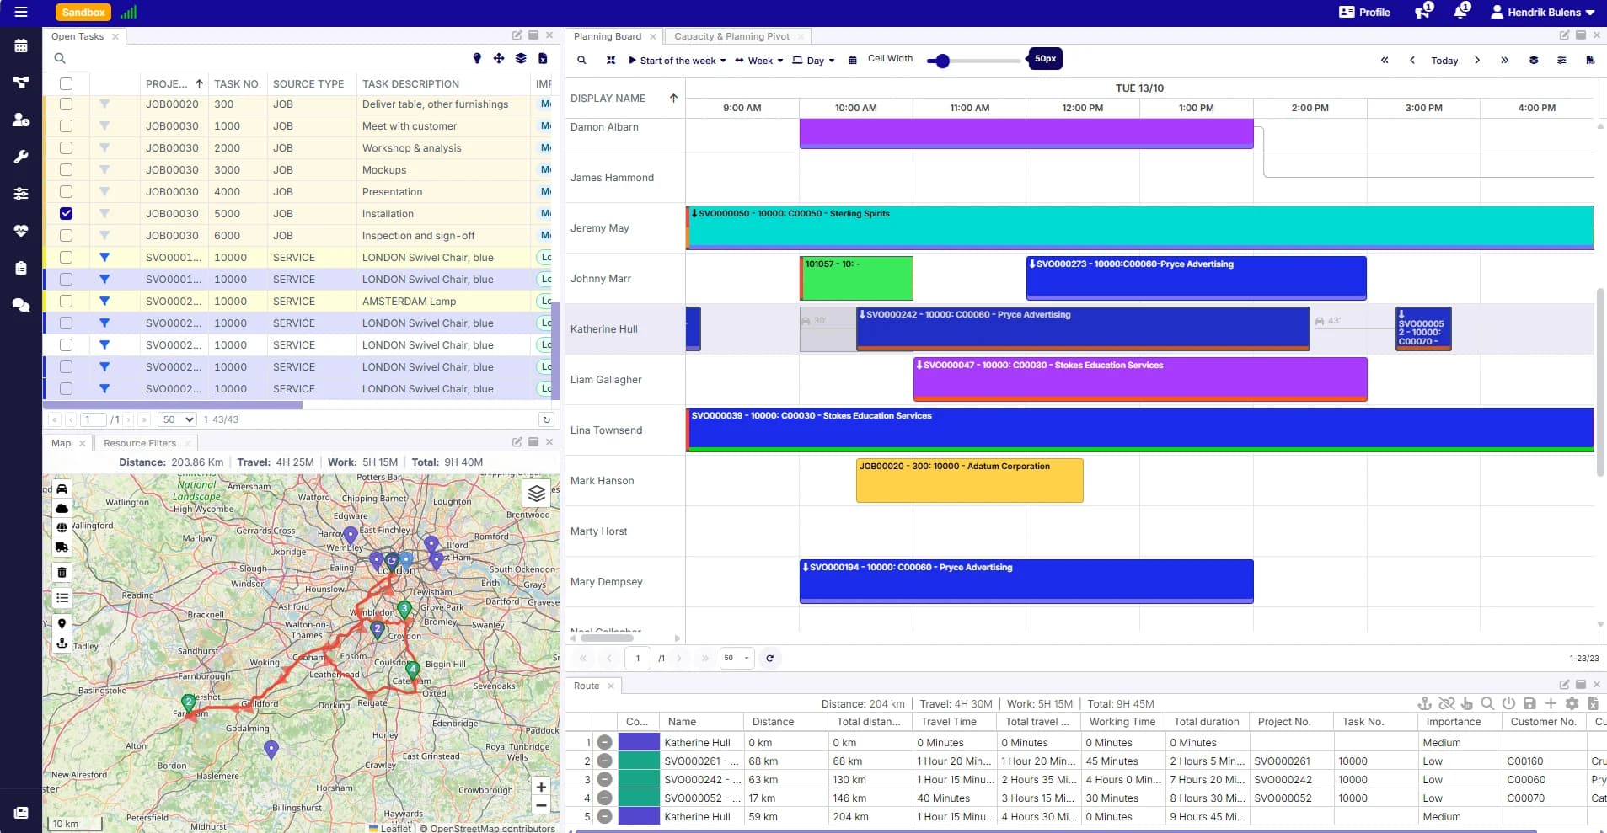Switch to Capacity & Planning Pivot tab
Viewport: 1607px width, 833px height.
tap(731, 36)
